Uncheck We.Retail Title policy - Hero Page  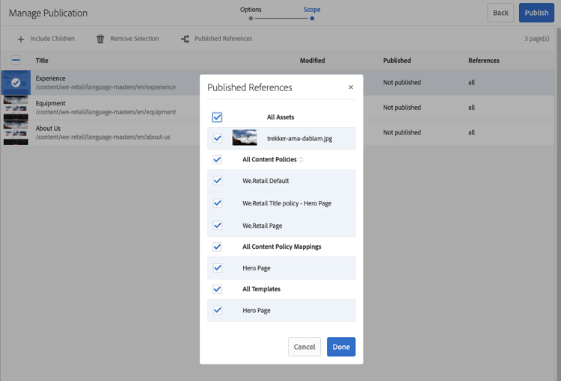(x=217, y=203)
